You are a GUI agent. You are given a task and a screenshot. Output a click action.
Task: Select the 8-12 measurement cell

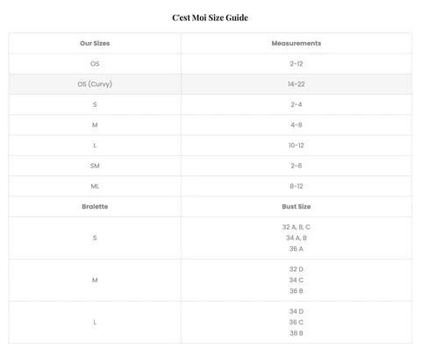[x=296, y=186]
